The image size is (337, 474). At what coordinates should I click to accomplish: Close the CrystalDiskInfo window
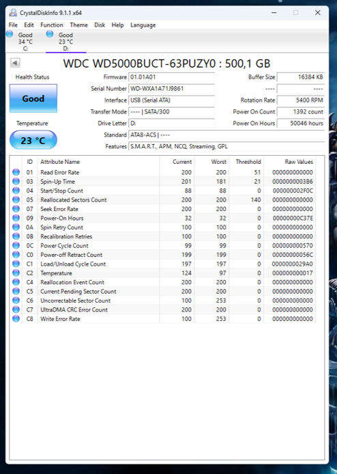coord(318,13)
